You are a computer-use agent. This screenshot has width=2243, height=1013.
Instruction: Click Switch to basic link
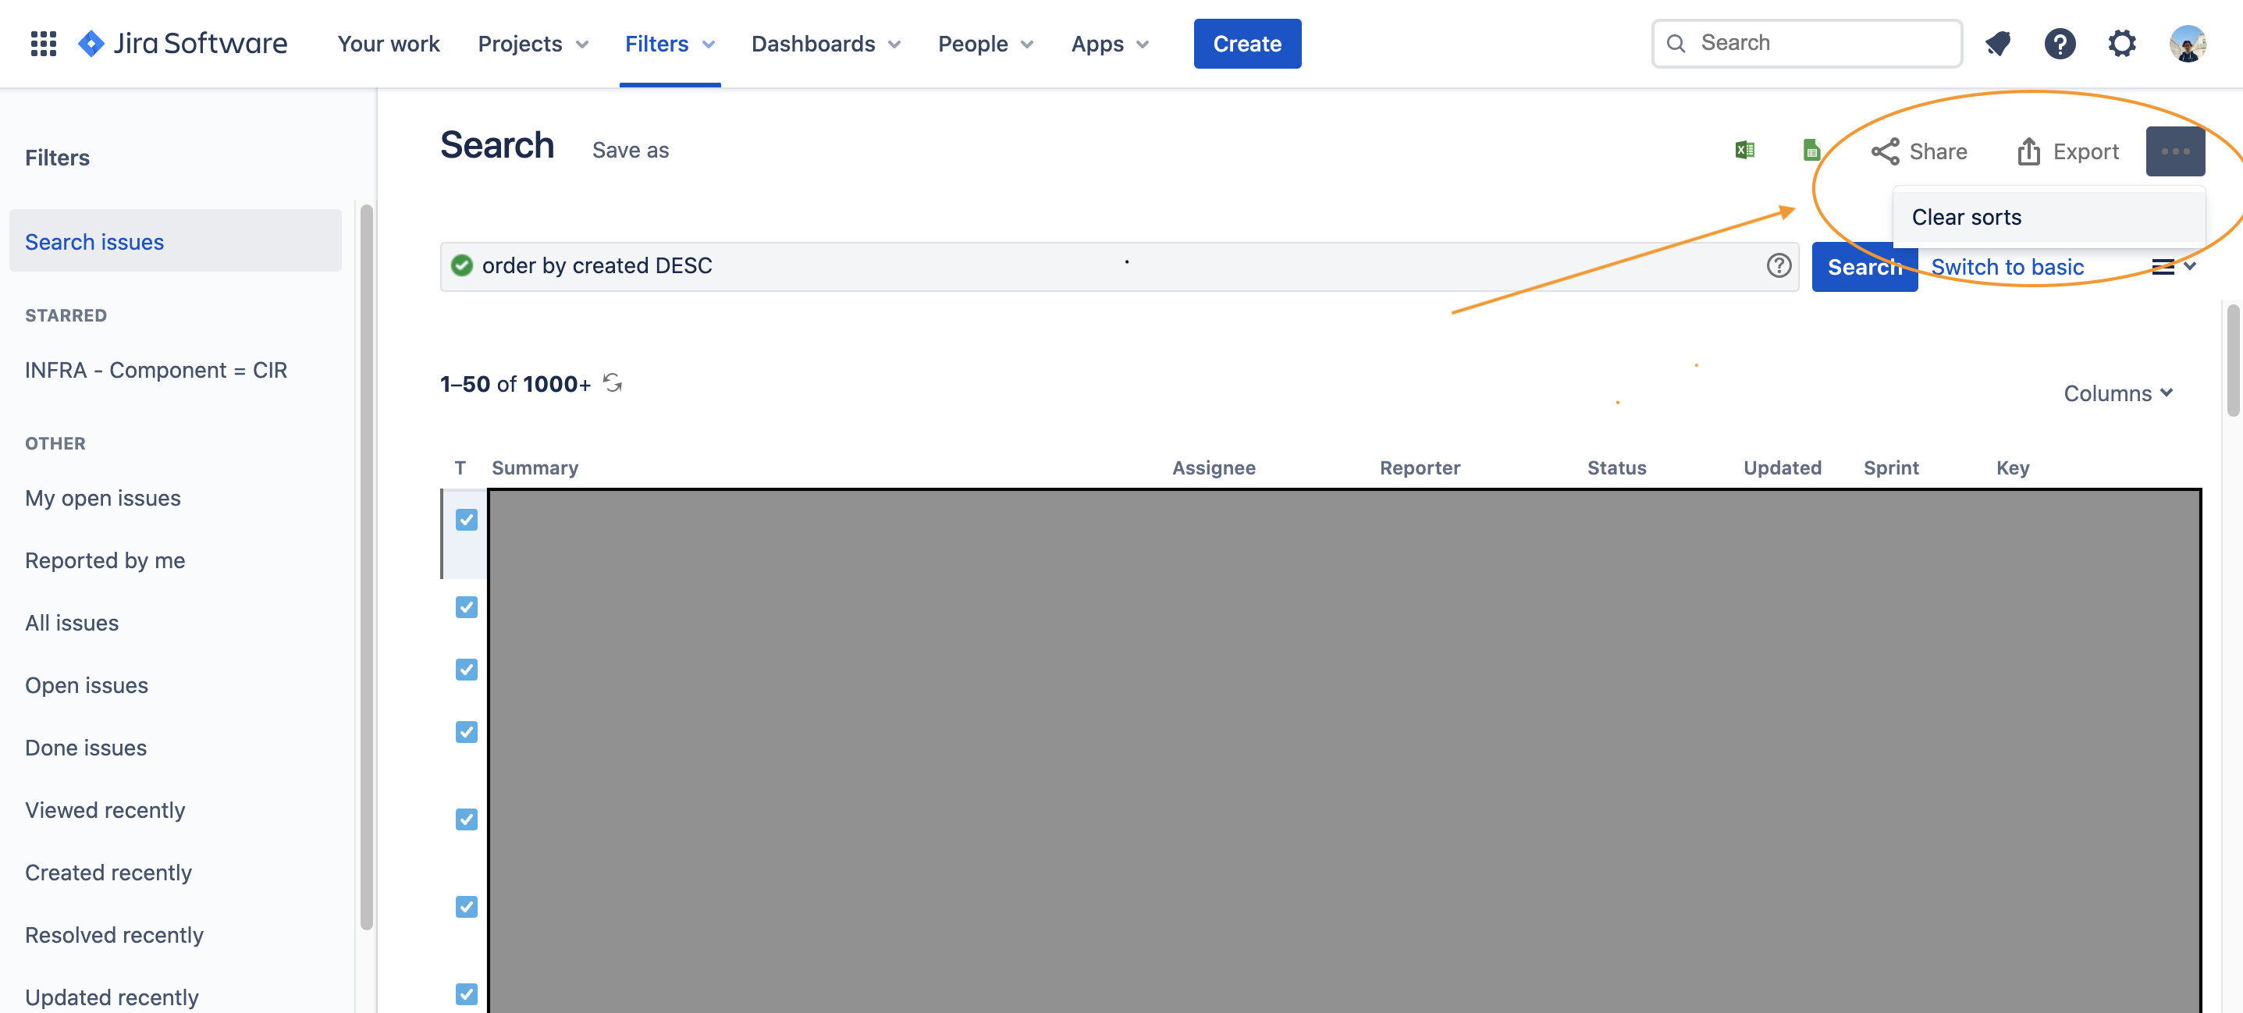pyautogui.click(x=2007, y=267)
